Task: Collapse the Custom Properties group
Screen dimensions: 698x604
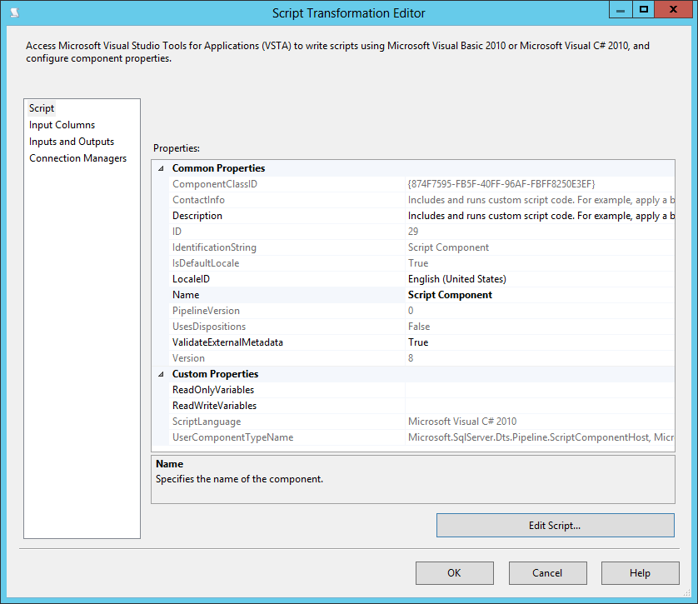Action: click(160, 373)
